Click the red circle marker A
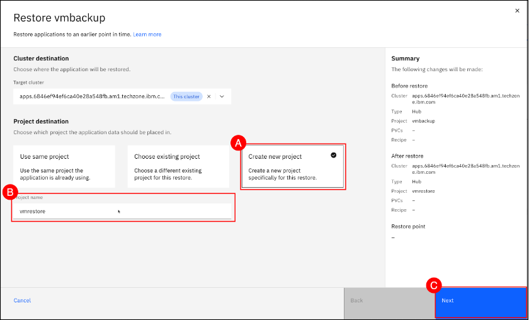The image size is (529, 320). [239, 143]
